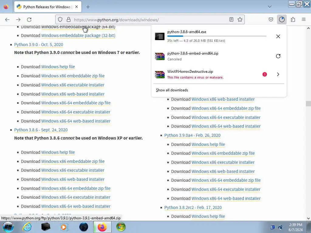
Task: Open Show all downloads
Action: tap(172, 90)
